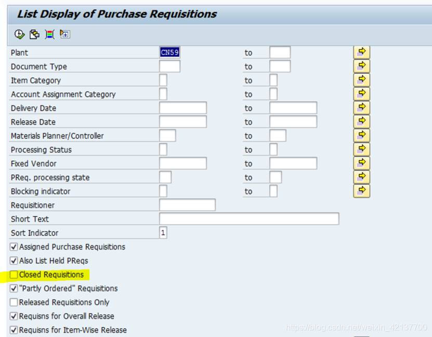Toggle Requisns for Item-Wise Release checkbox
The image size is (432, 337).
pos(14,330)
